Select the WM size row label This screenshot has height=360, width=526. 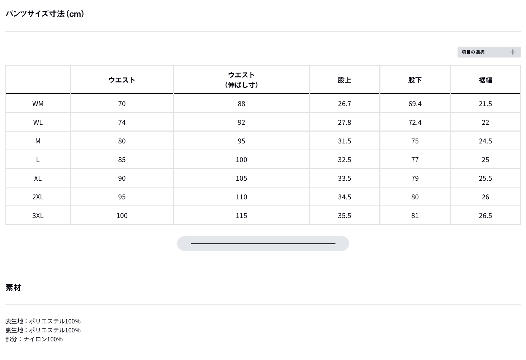coord(38,104)
